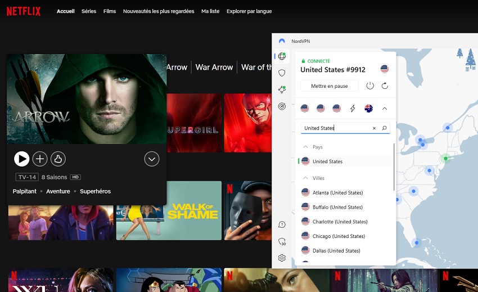Reconnect VPN with the refresh icon

click(x=385, y=86)
